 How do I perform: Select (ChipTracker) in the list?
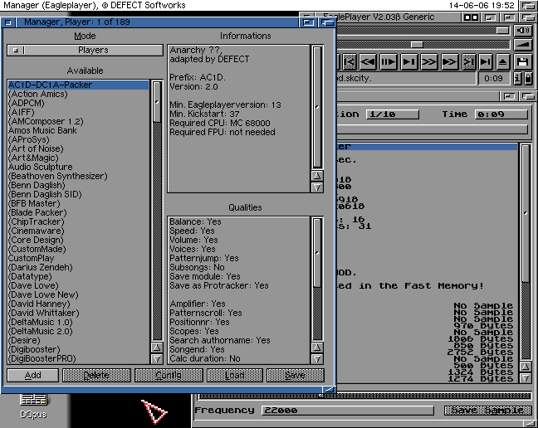pyautogui.click(x=78, y=221)
